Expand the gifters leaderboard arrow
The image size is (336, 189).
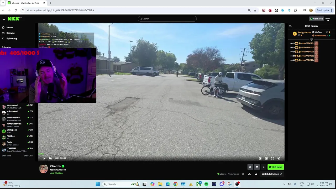312,39
